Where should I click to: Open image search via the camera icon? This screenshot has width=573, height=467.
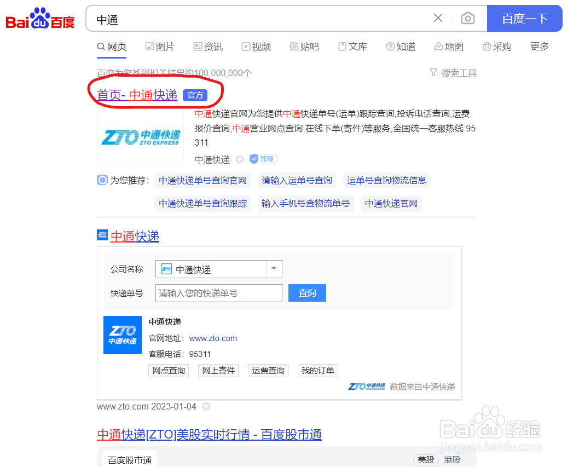point(468,18)
